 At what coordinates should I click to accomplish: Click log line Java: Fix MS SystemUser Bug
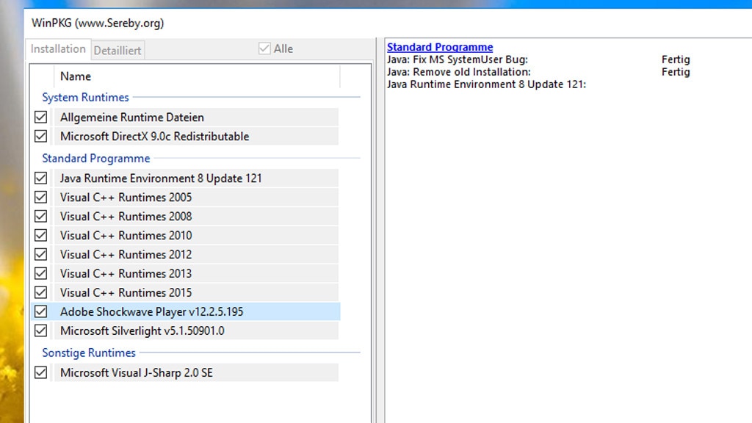pos(458,59)
